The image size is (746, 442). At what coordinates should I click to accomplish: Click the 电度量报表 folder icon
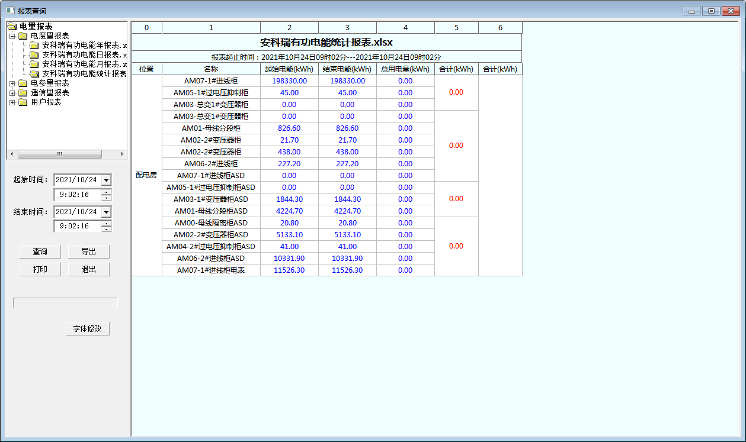coord(23,36)
